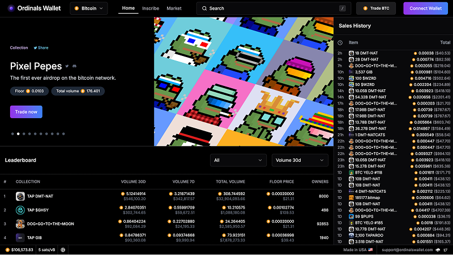Open Pixel Pepes Discord icon
The width and height of the screenshot is (453, 255).
(74, 66)
